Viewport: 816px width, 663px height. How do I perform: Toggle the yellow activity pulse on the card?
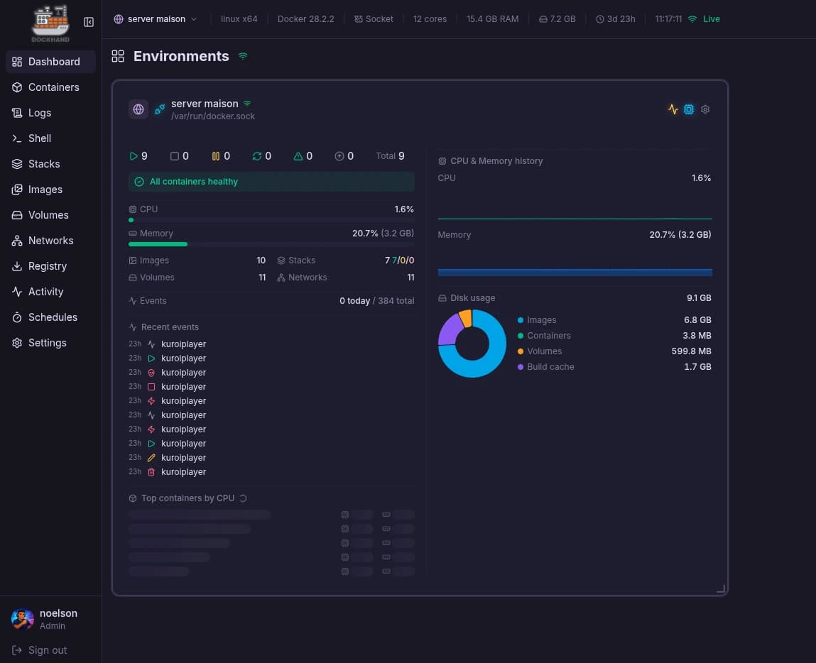[673, 109]
